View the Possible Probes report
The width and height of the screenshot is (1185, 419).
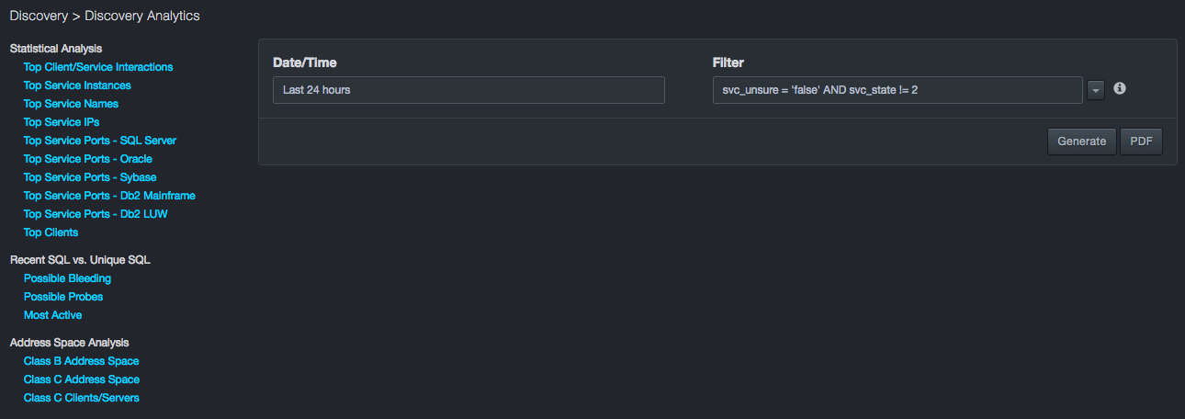pyautogui.click(x=63, y=297)
